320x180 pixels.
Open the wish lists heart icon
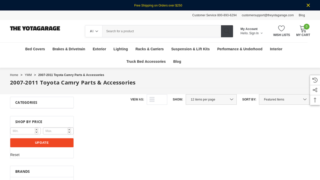click(282, 28)
